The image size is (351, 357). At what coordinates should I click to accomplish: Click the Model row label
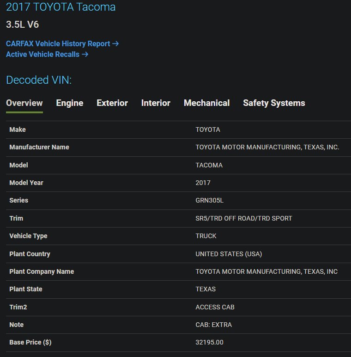coord(18,165)
